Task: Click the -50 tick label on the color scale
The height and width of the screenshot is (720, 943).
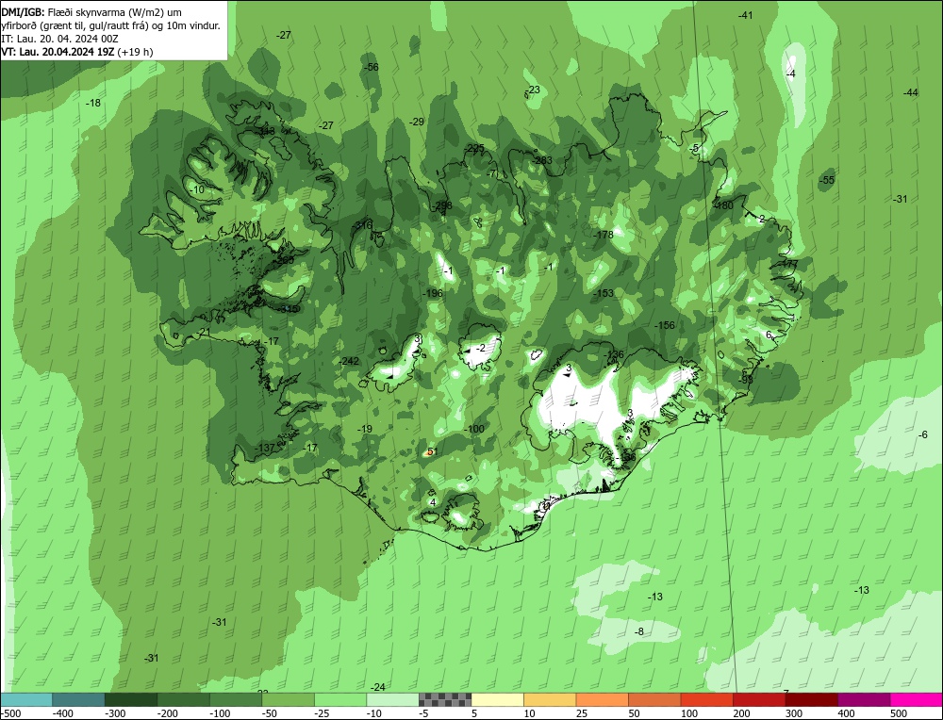Action: (x=270, y=713)
